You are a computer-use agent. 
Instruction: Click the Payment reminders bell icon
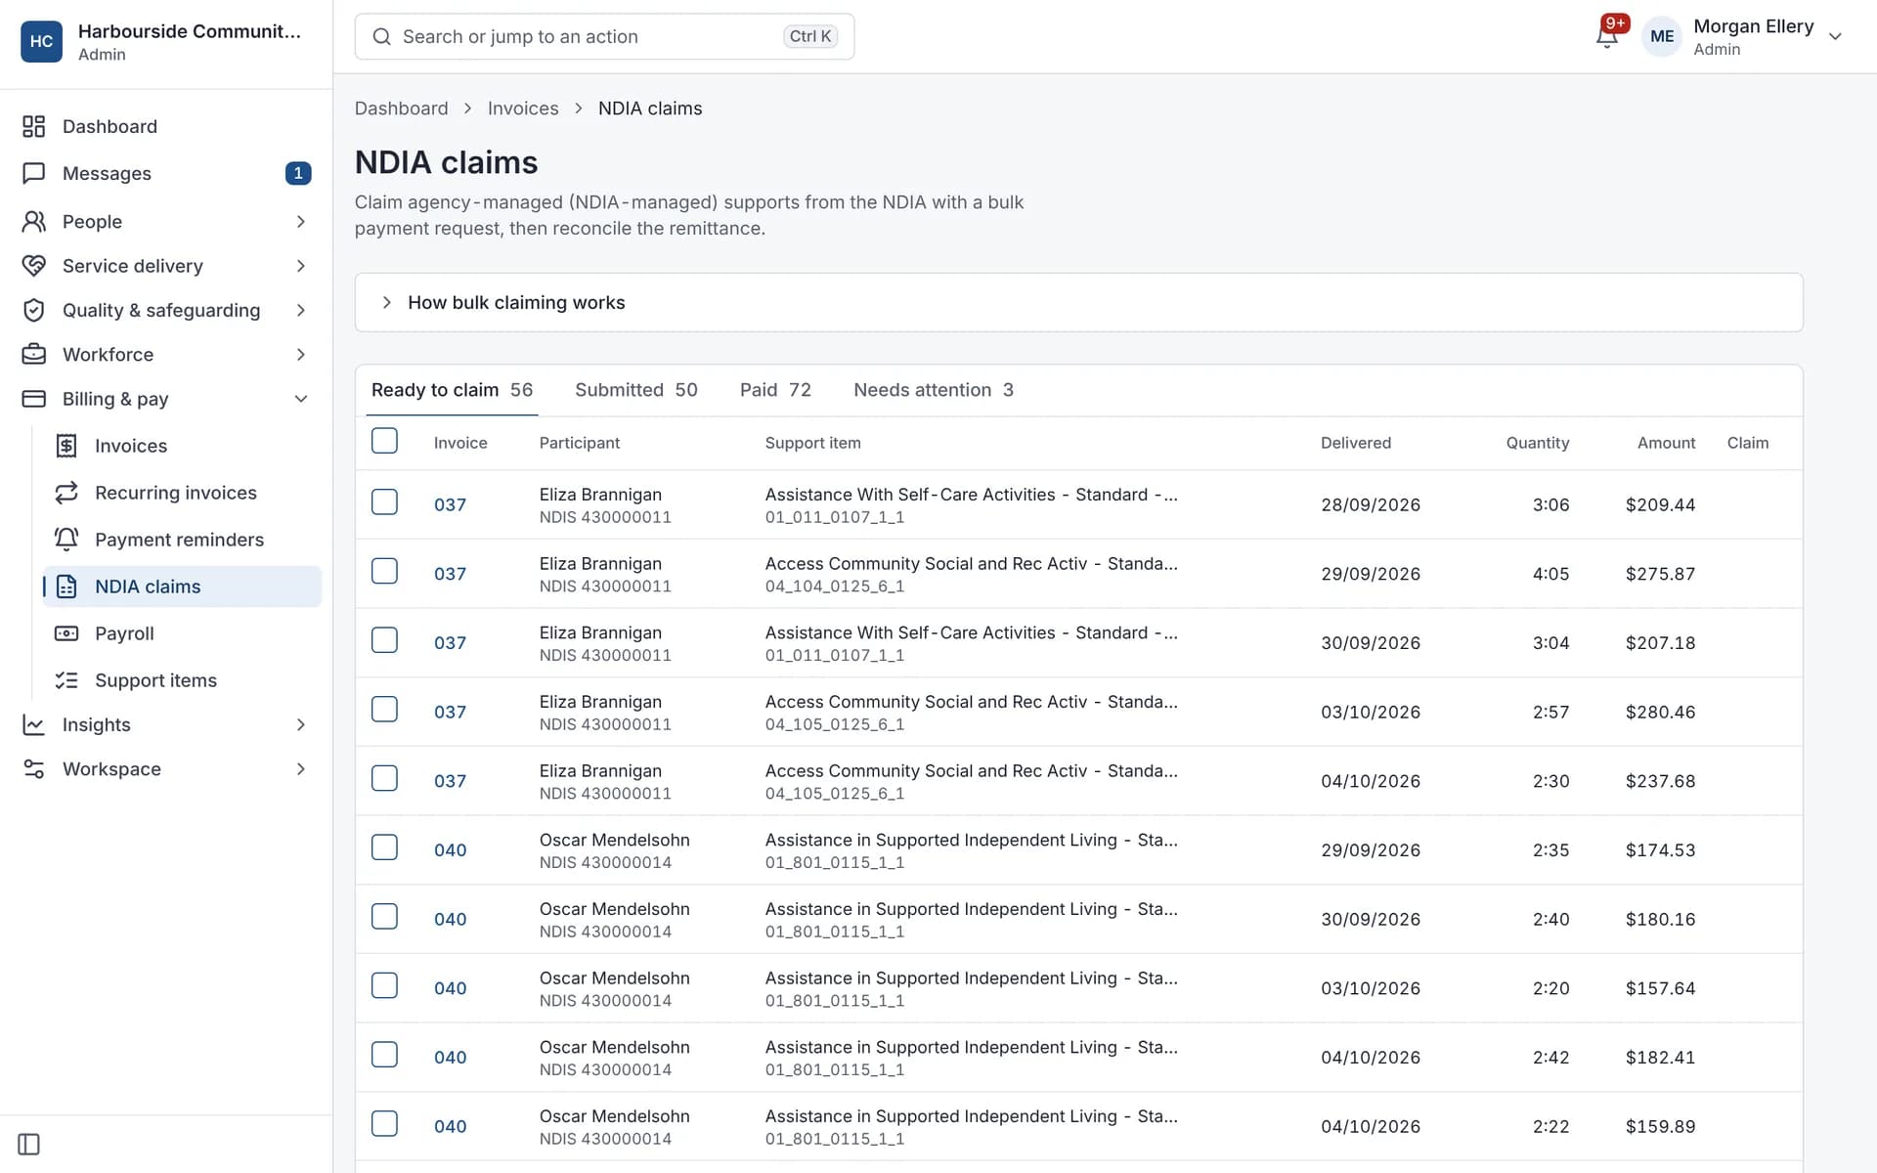(x=66, y=540)
